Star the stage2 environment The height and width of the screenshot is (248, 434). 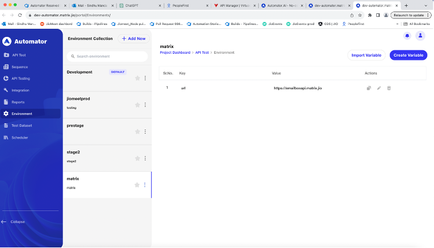coord(137,158)
